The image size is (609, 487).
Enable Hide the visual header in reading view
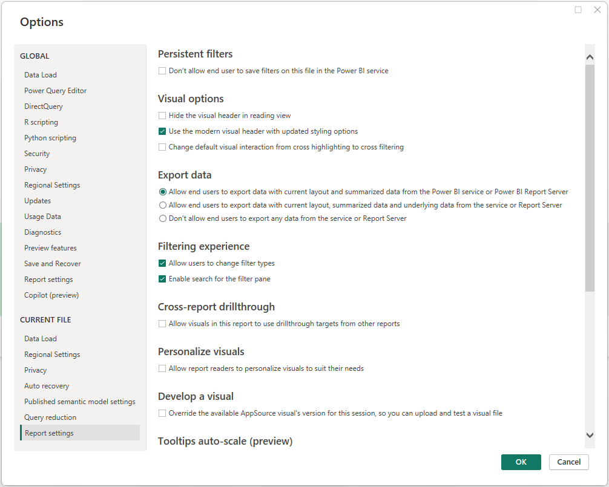click(x=162, y=116)
